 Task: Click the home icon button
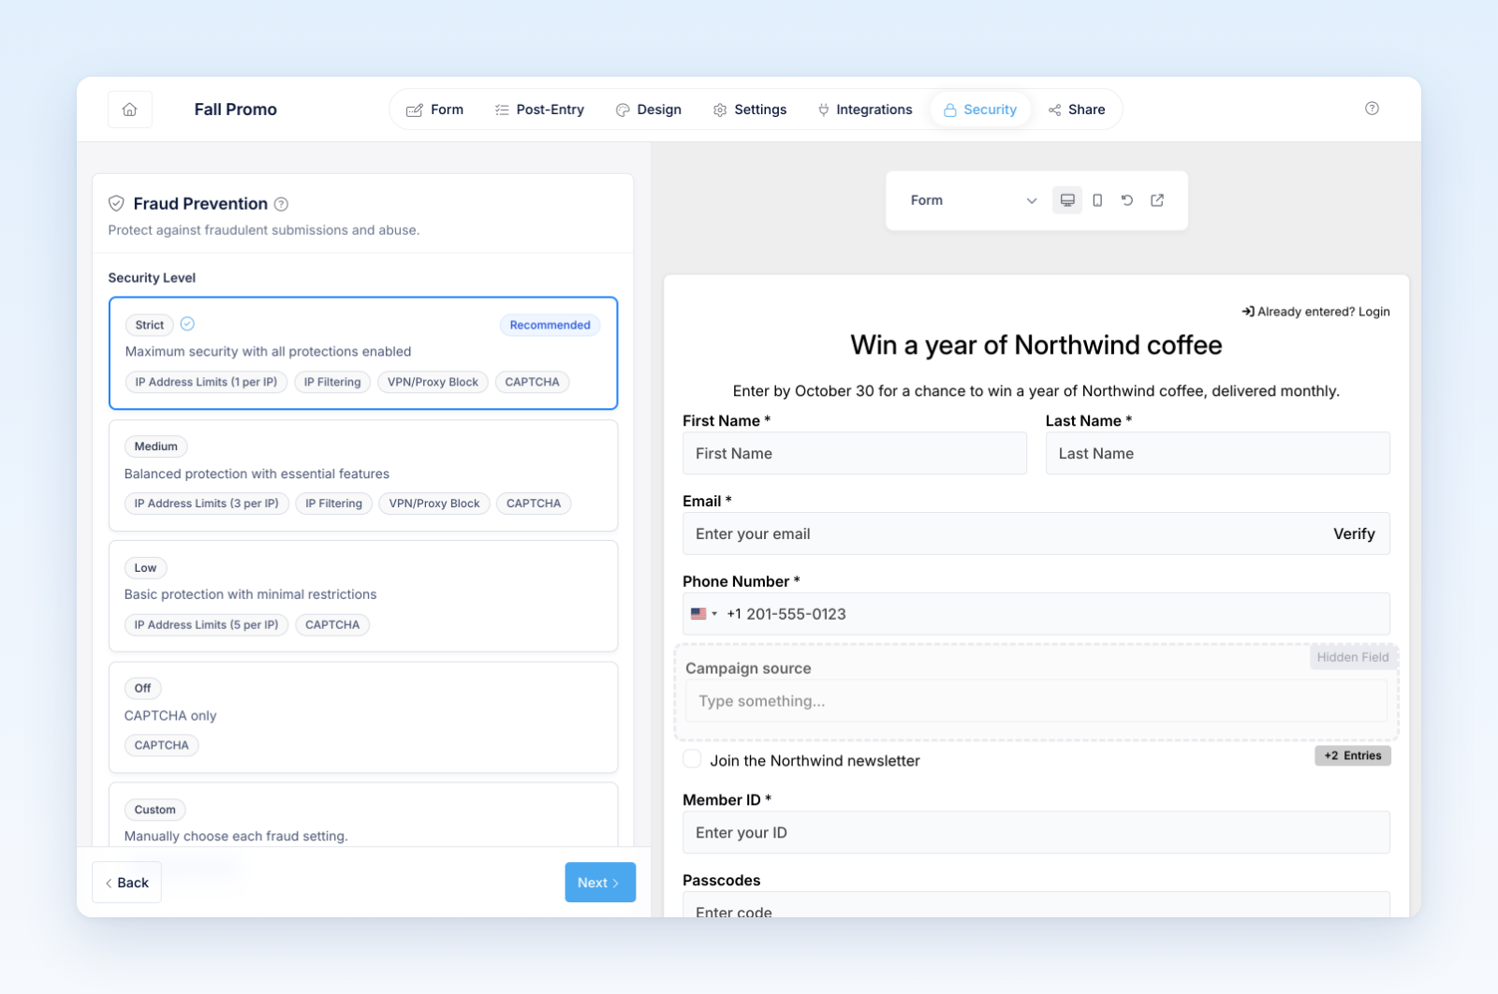coord(130,110)
